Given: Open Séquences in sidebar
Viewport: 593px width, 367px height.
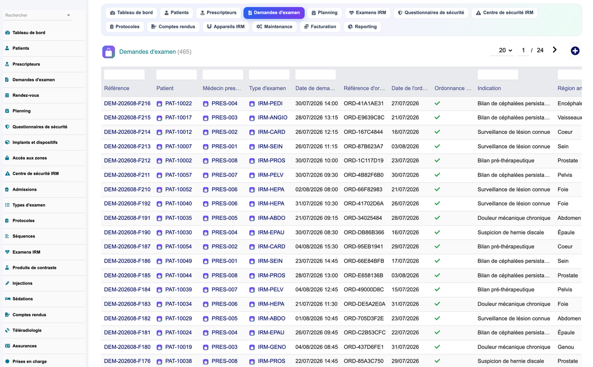Looking at the screenshot, I should [x=24, y=236].
